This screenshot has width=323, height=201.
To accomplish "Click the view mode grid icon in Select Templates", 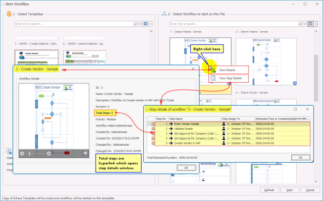I will point(145,24).
